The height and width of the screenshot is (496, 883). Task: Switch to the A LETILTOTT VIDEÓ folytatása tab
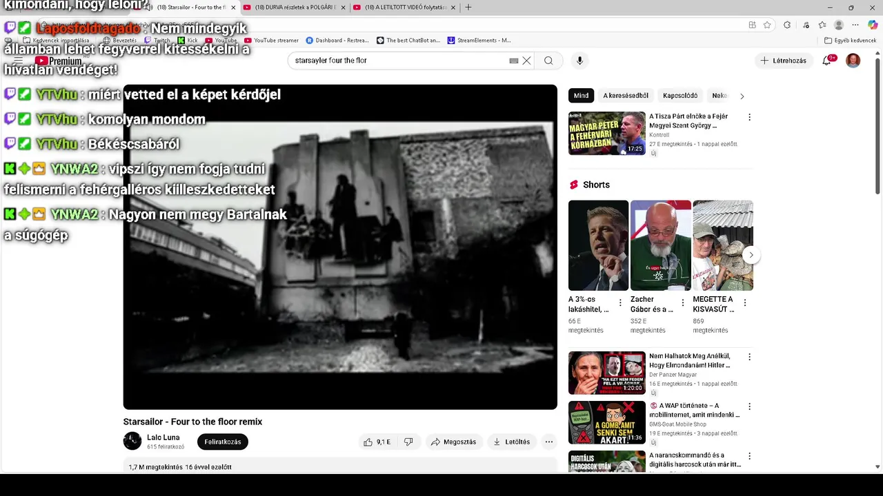[406, 8]
